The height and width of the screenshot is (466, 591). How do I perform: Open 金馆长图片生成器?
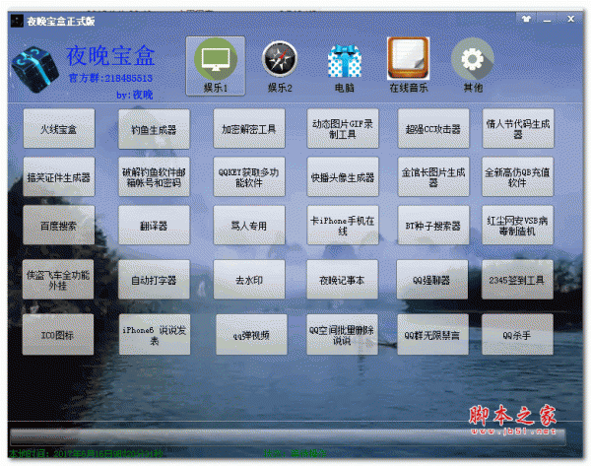(x=433, y=177)
